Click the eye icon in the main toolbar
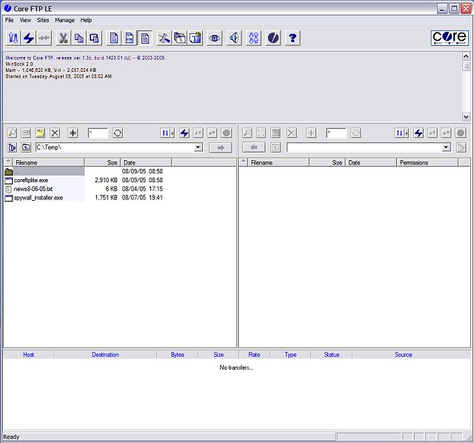 215,38
